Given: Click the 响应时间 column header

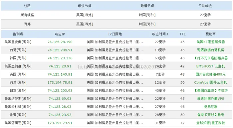Looking at the screenshot, I should point(159,34).
